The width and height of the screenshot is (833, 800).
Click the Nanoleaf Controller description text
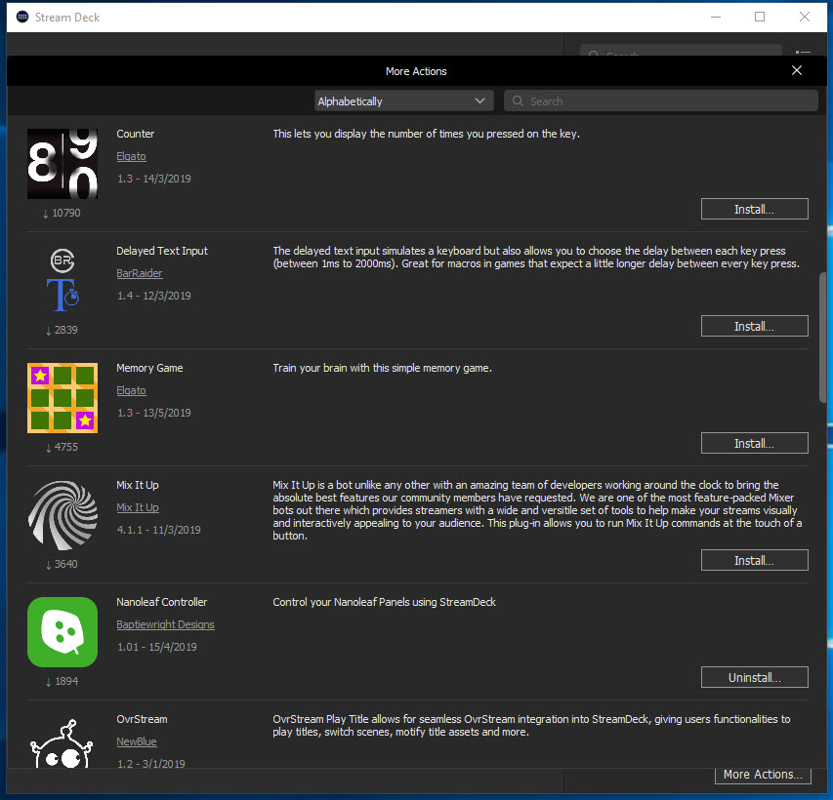[x=384, y=602]
